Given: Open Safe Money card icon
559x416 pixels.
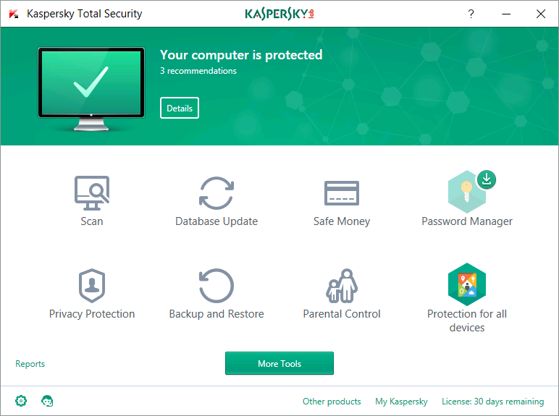Looking at the screenshot, I should [x=341, y=193].
